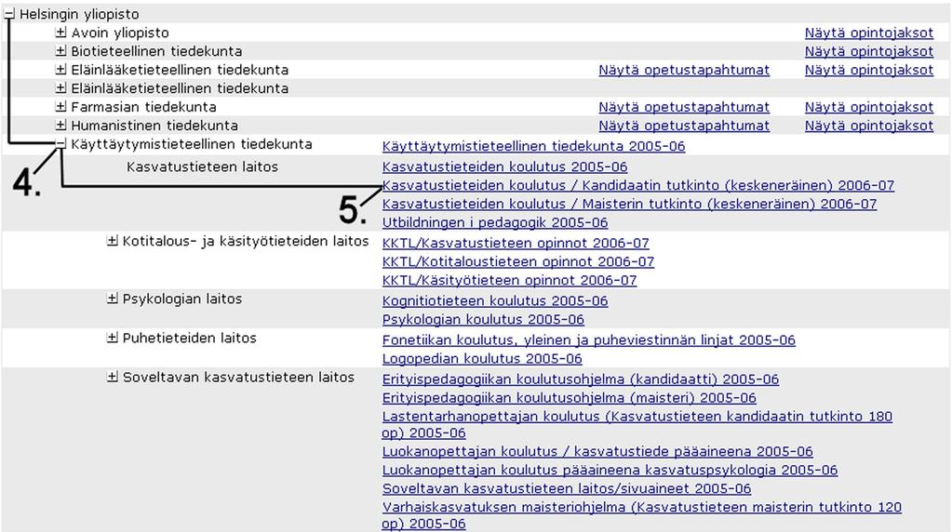Select the Käyttäytymistieteellinen tiedekunta tree label
The height and width of the screenshot is (532, 952).
[x=192, y=144]
